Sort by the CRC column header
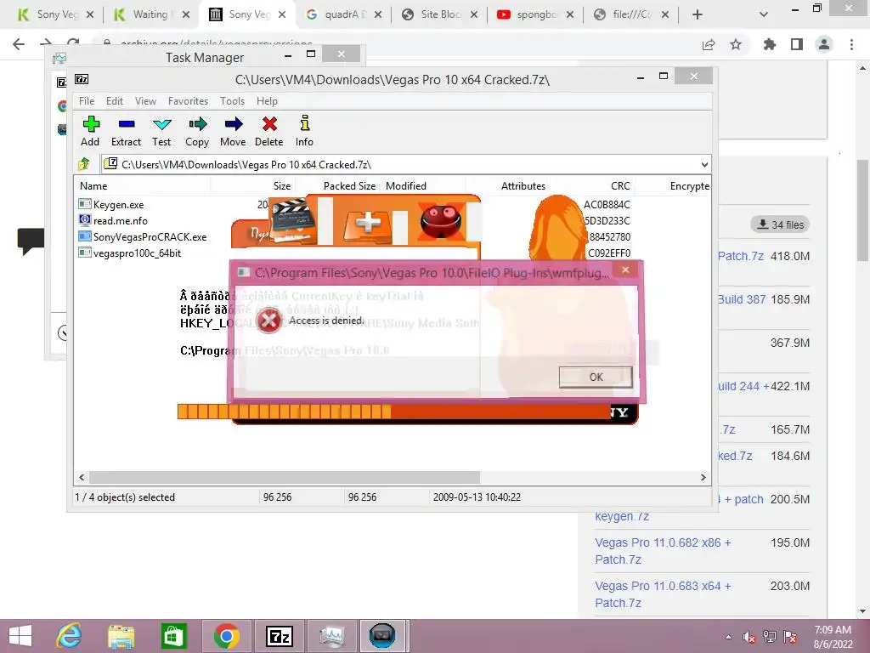This screenshot has height=653, width=870. point(619,186)
